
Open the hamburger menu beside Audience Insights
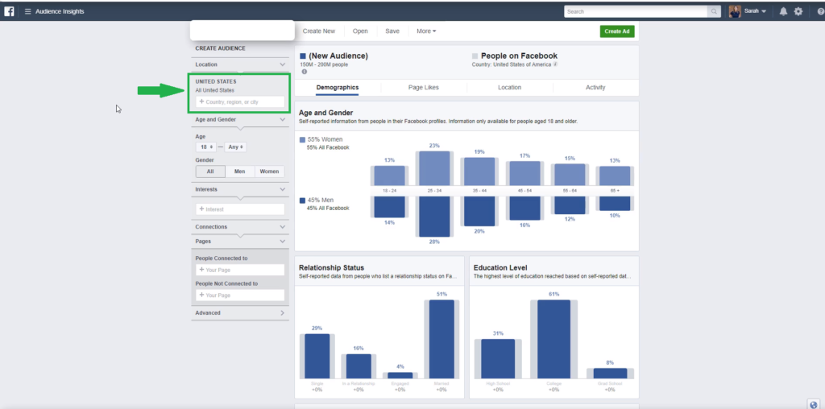28,11
